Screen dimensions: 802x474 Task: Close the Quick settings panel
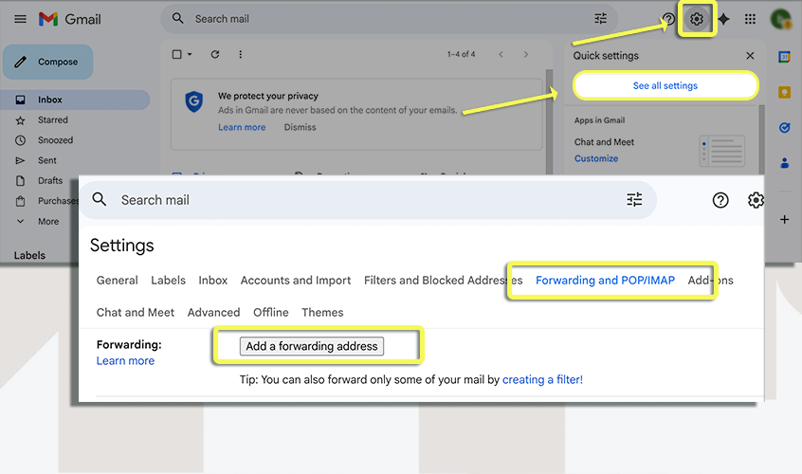click(x=750, y=56)
